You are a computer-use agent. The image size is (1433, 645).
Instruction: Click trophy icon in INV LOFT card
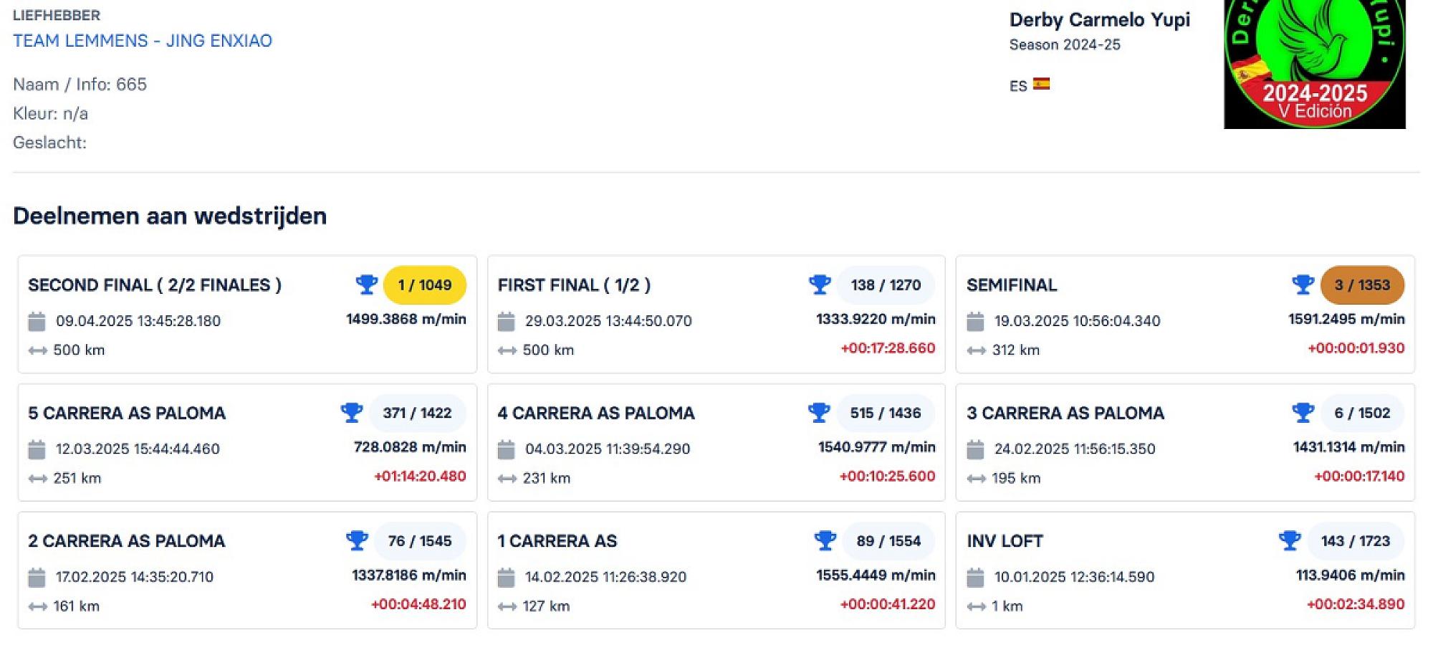[x=1290, y=541]
